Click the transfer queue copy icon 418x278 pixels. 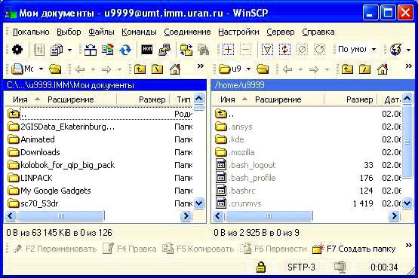(x=57, y=50)
